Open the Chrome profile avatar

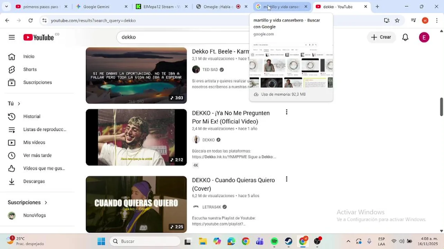[x=425, y=20]
